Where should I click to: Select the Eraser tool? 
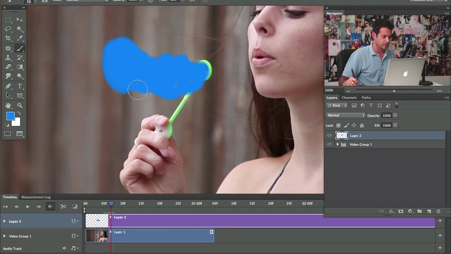coord(8,67)
